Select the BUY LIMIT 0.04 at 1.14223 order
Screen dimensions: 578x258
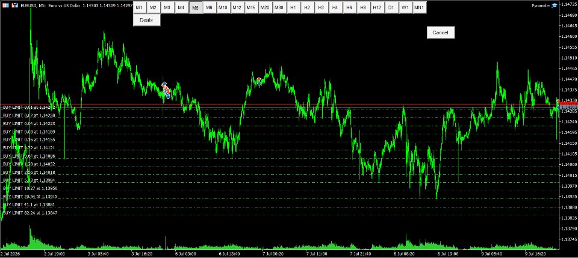pos(29,123)
